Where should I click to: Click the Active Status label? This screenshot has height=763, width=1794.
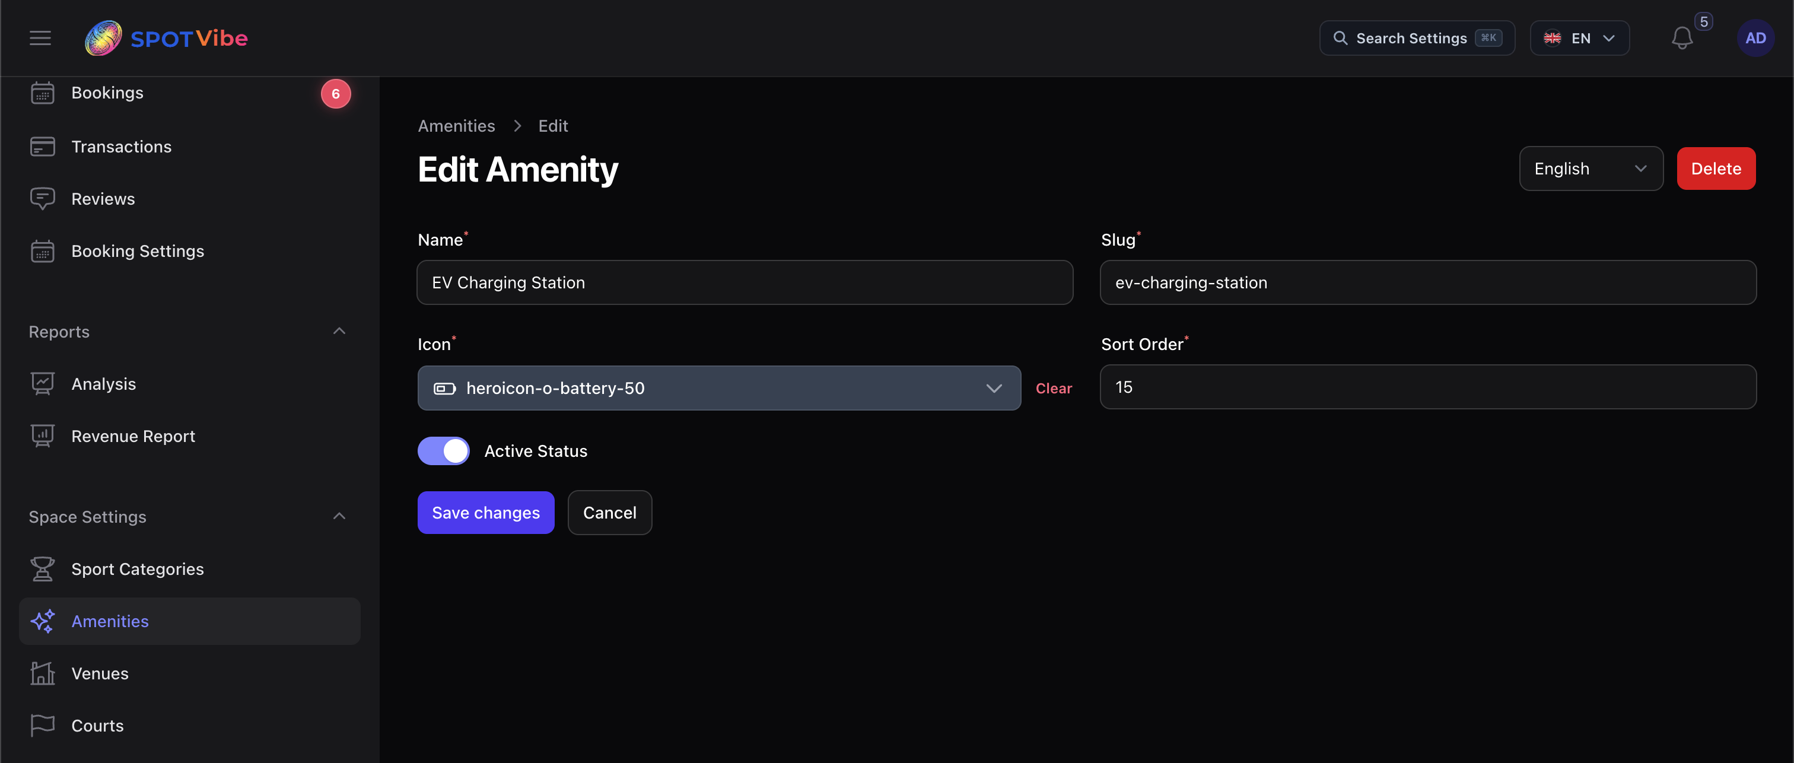tap(536, 451)
